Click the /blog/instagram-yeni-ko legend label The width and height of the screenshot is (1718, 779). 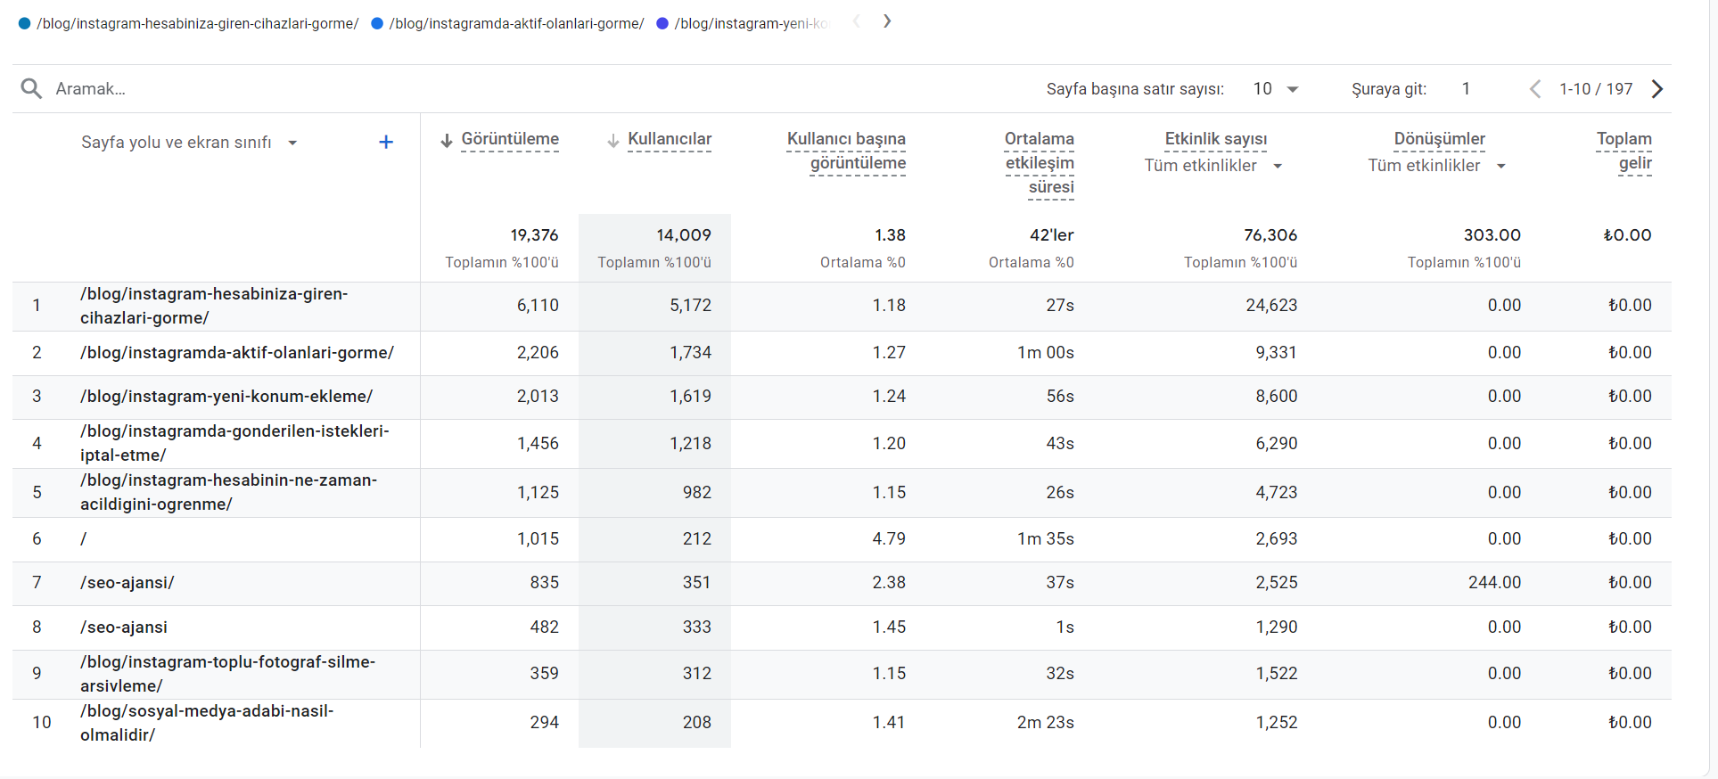tap(752, 24)
